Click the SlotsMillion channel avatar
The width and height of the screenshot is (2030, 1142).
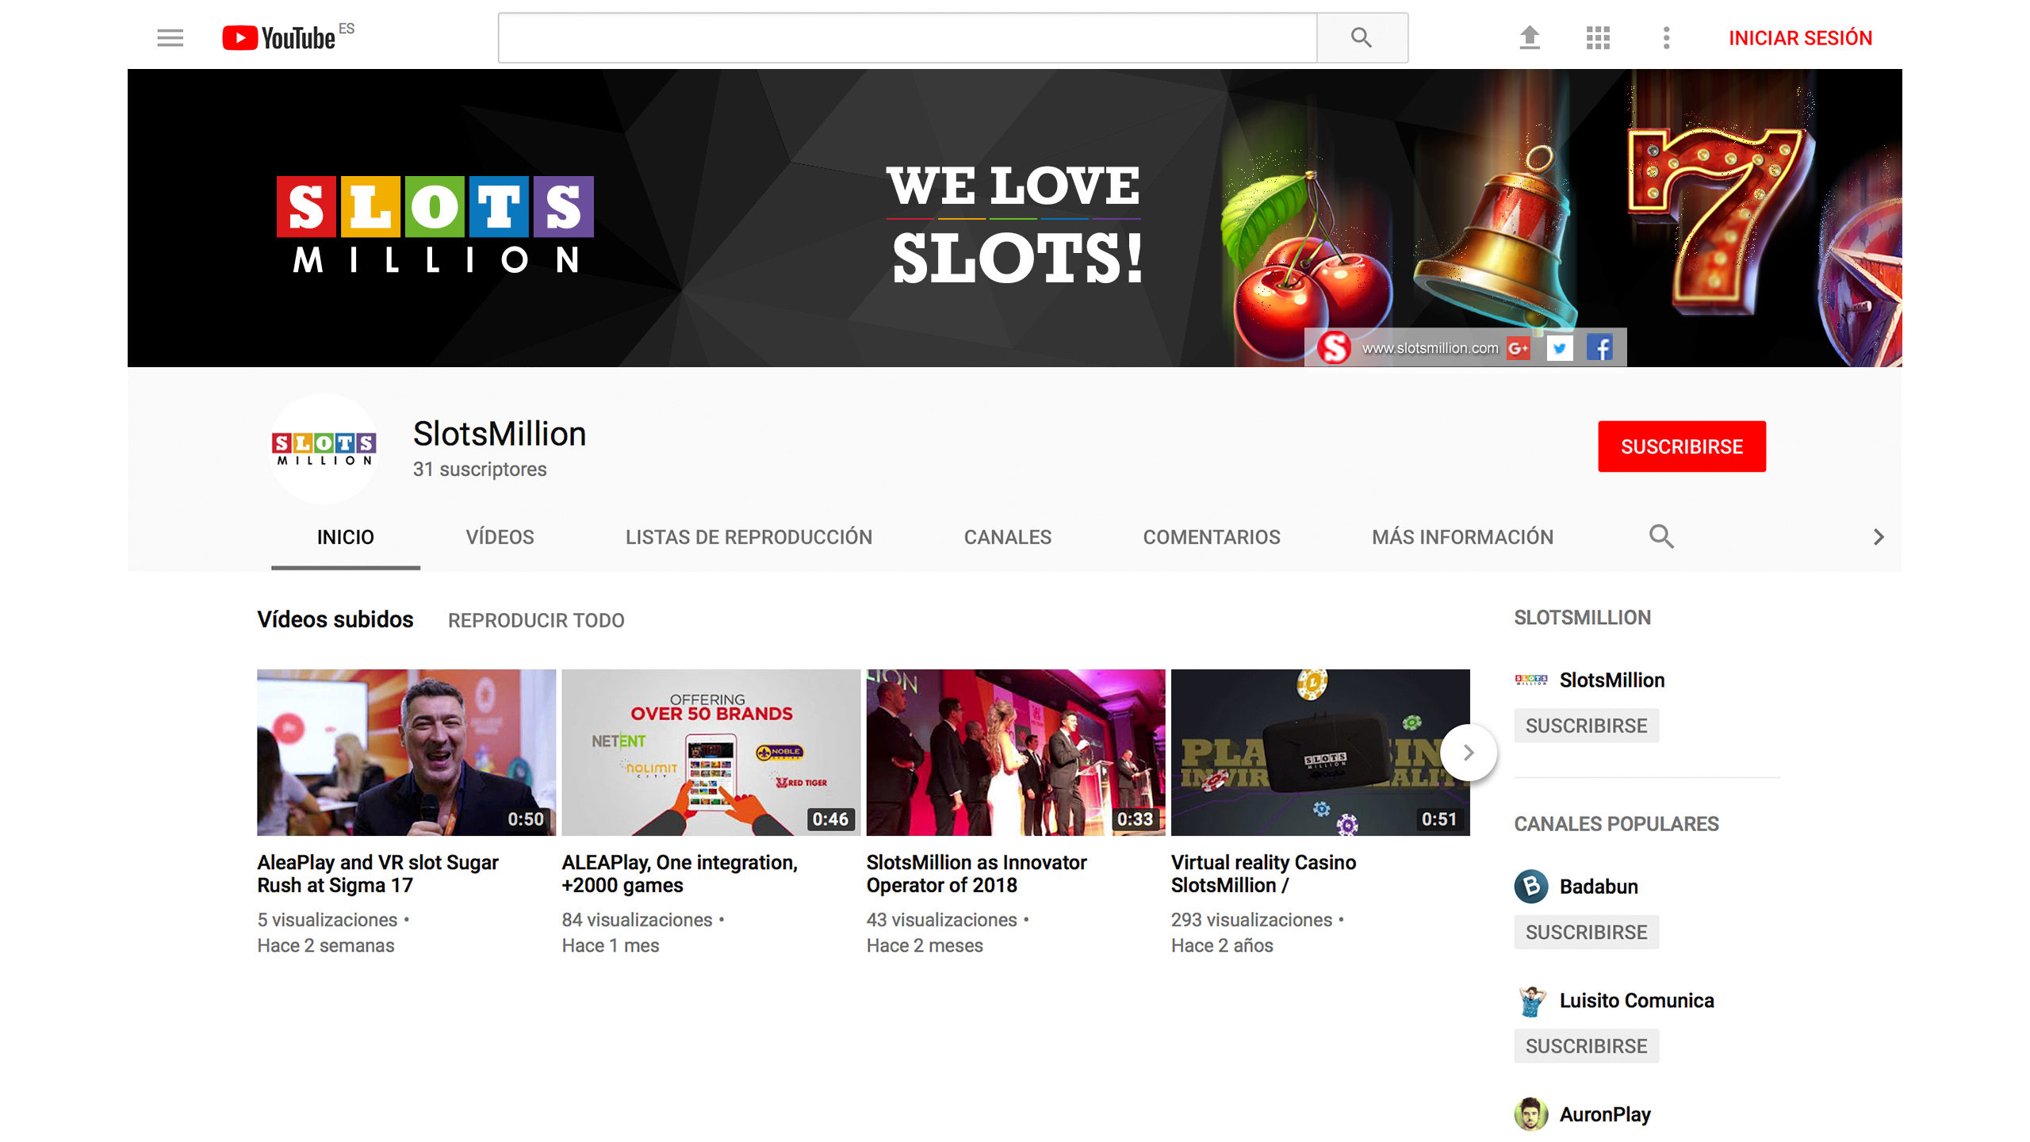pyautogui.click(x=324, y=449)
